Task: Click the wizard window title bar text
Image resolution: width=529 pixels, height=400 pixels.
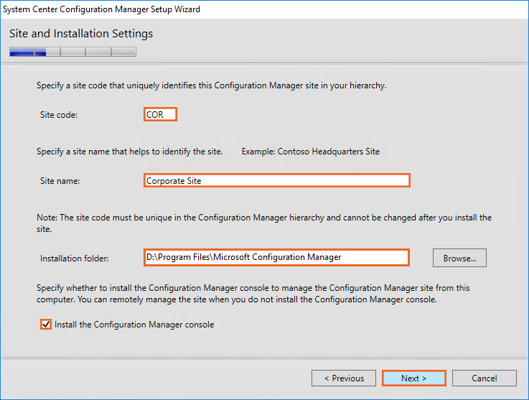Action: click(x=102, y=9)
